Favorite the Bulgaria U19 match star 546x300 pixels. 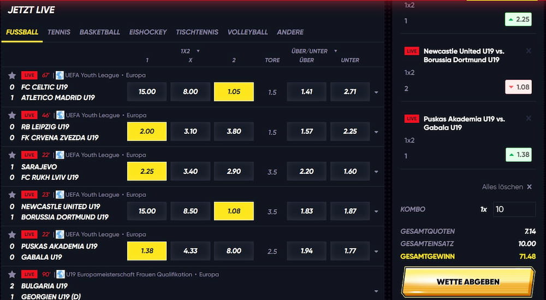point(12,274)
